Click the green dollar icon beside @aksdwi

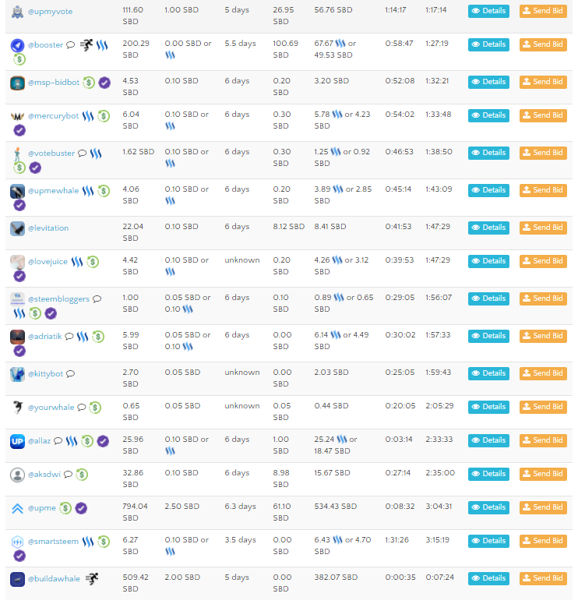click(82, 475)
